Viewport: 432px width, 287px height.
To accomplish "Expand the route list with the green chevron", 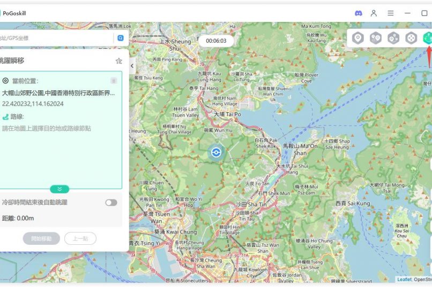I will [x=59, y=189].
